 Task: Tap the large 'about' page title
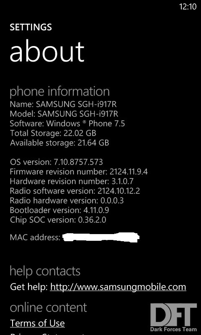point(47,52)
